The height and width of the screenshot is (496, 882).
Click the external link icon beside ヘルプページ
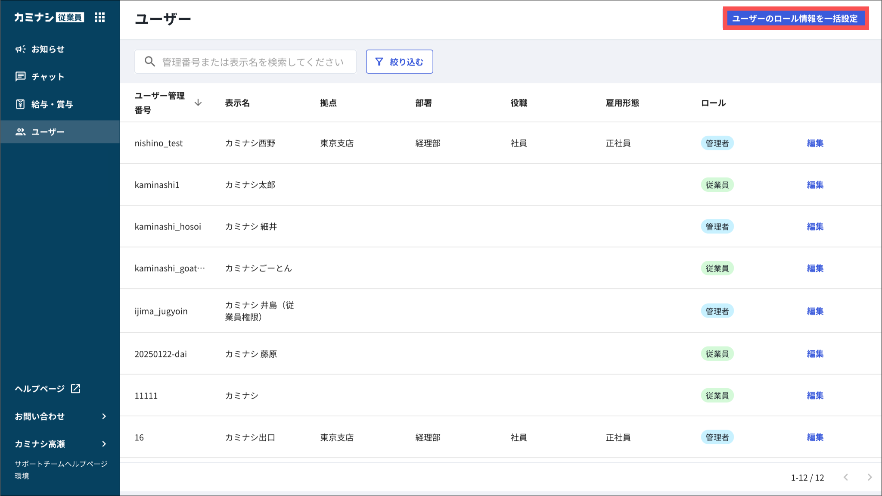[x=76, y=389]
